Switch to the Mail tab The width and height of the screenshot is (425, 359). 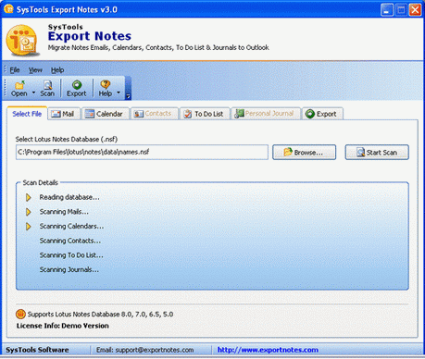click(x=64, y=114)
